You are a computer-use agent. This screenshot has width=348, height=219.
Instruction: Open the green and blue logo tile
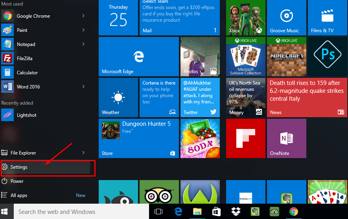coord(200,192)
